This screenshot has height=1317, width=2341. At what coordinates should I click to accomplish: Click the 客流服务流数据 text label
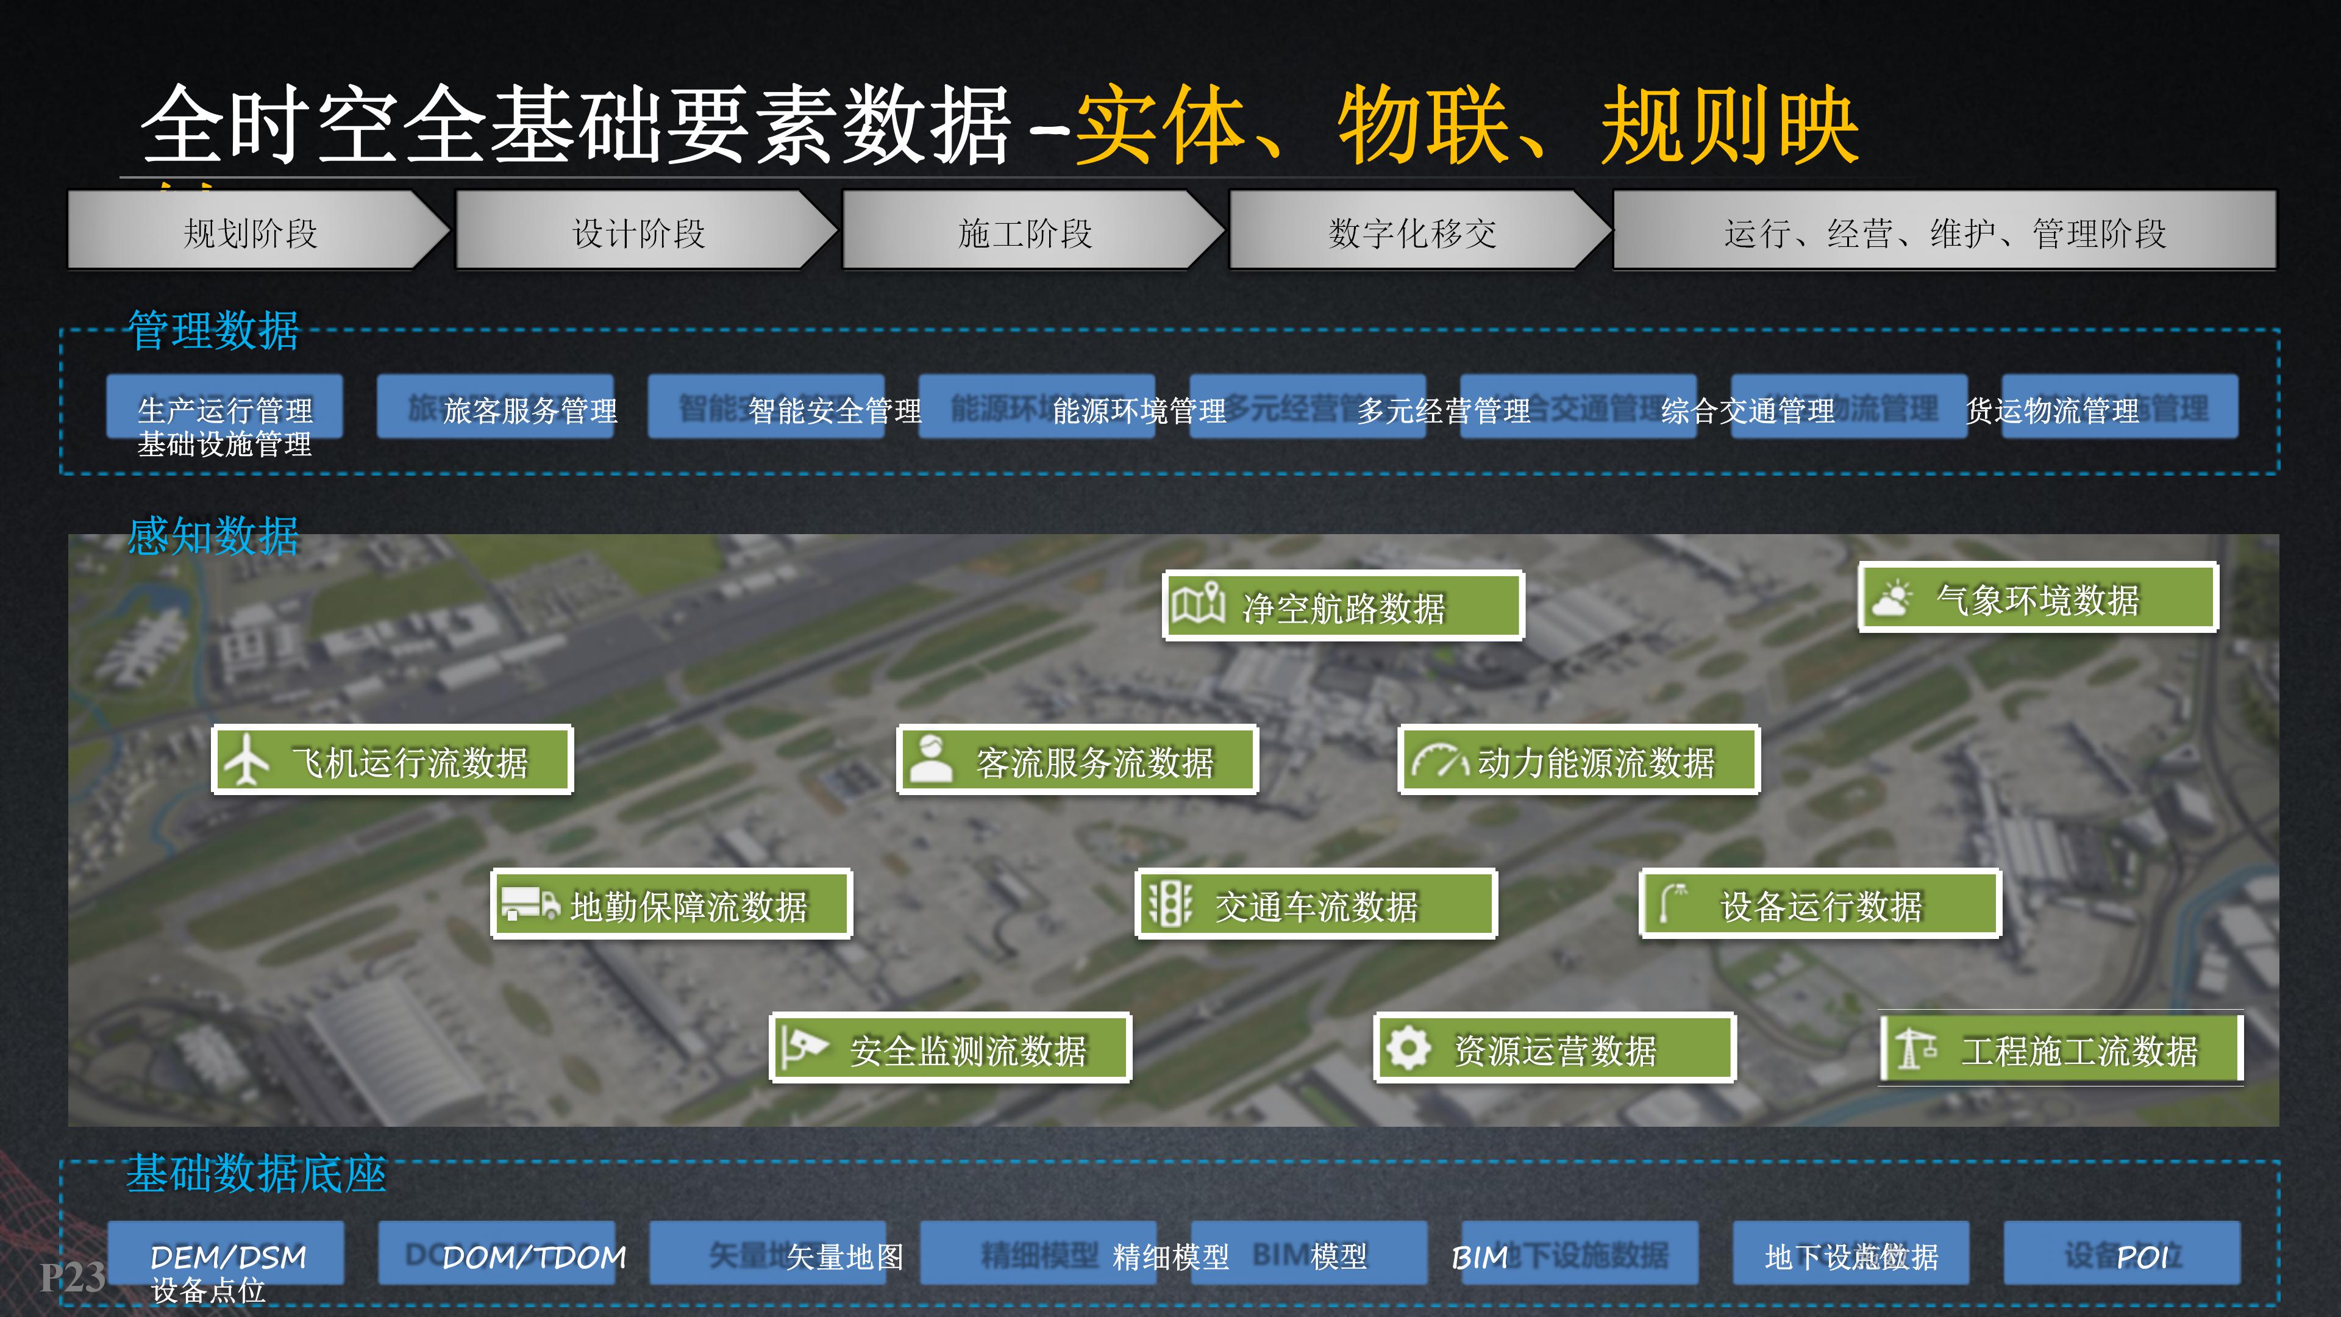1095,763
